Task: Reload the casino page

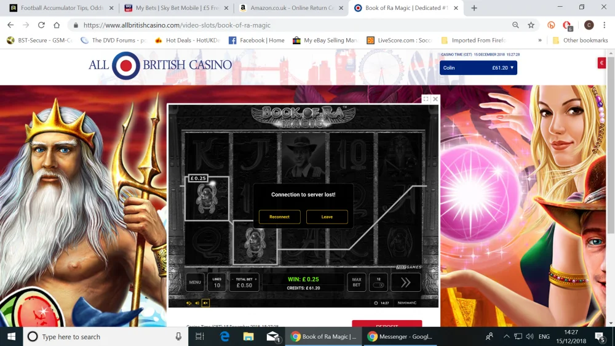Action: pyautogui.click(x=41, y=25)
